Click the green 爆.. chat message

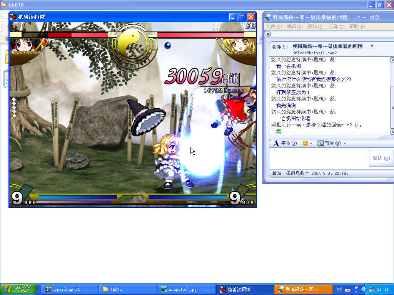tap(280, 131)
